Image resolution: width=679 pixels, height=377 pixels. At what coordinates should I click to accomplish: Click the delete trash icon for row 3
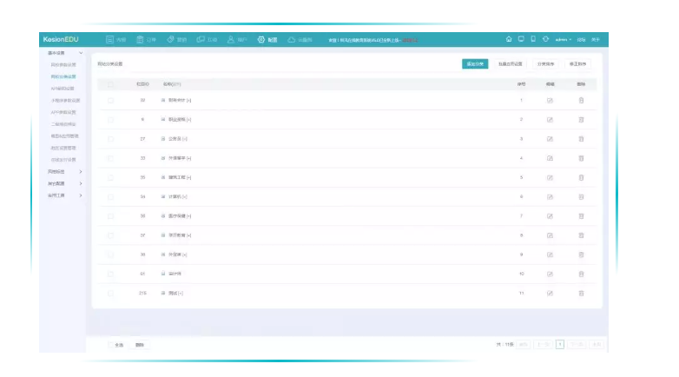[x=581, y=139]
